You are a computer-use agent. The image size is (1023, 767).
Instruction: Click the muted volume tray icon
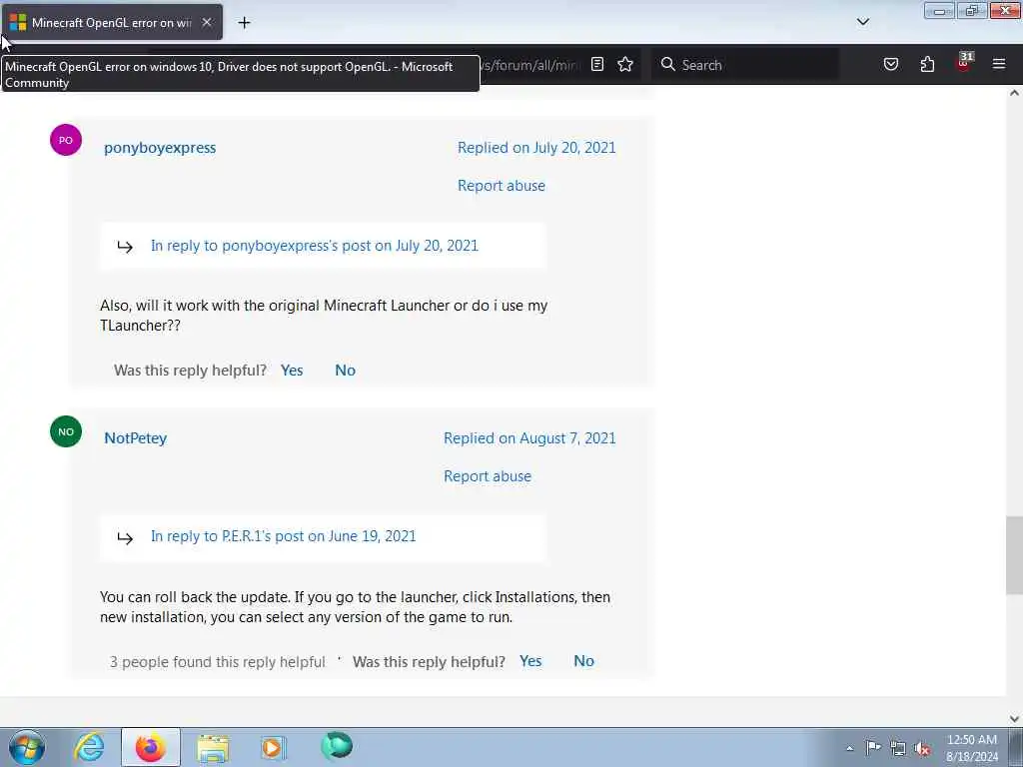pos(922,748)
